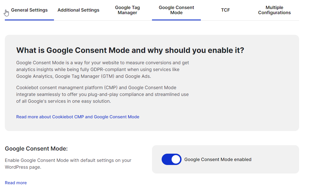Viewport: 323px width, 193px height.
Task: Click the Enable Google Consent Mode description text
Action: (68, 164)
